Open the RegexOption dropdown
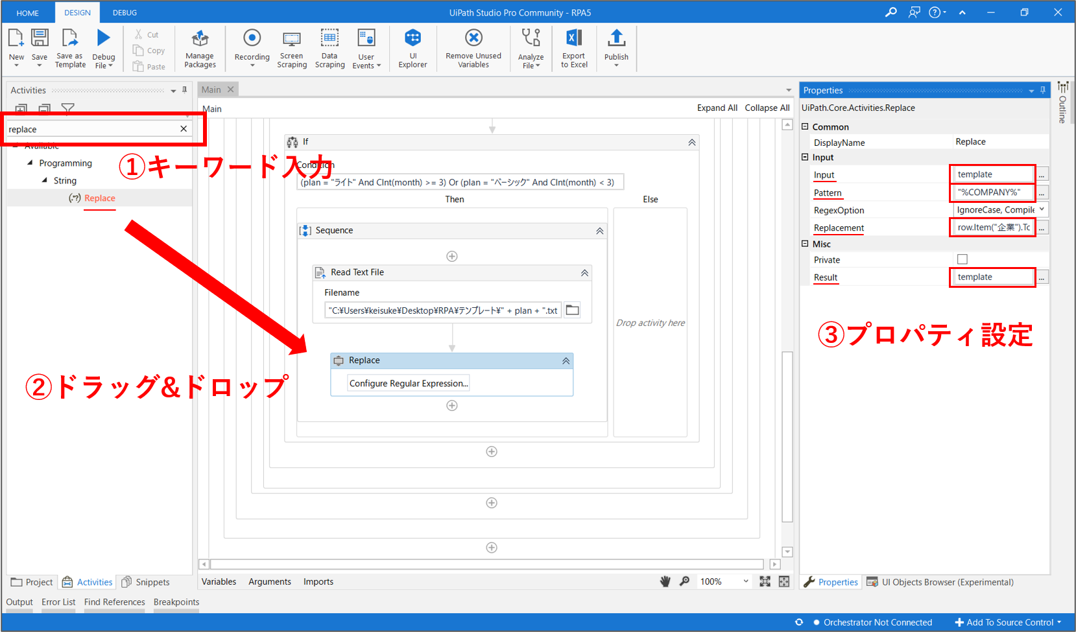The image size is (1076, 632). (1042, 210)
